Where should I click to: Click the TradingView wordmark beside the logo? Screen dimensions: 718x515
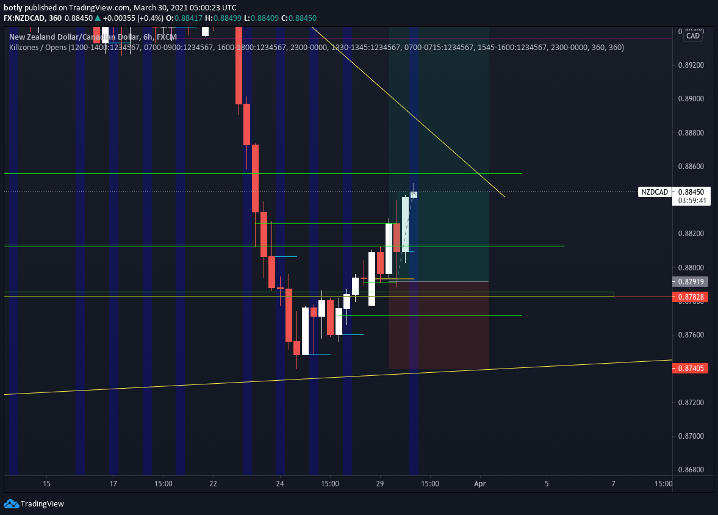42,504
